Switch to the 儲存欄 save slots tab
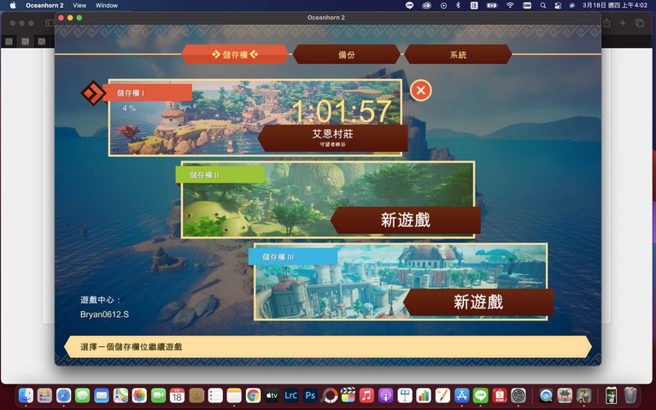The image size is (656, 410). [235, 55]
